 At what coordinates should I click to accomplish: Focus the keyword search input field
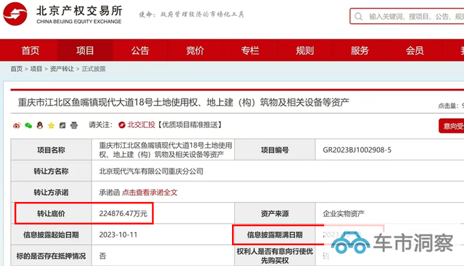pos(407,16)
